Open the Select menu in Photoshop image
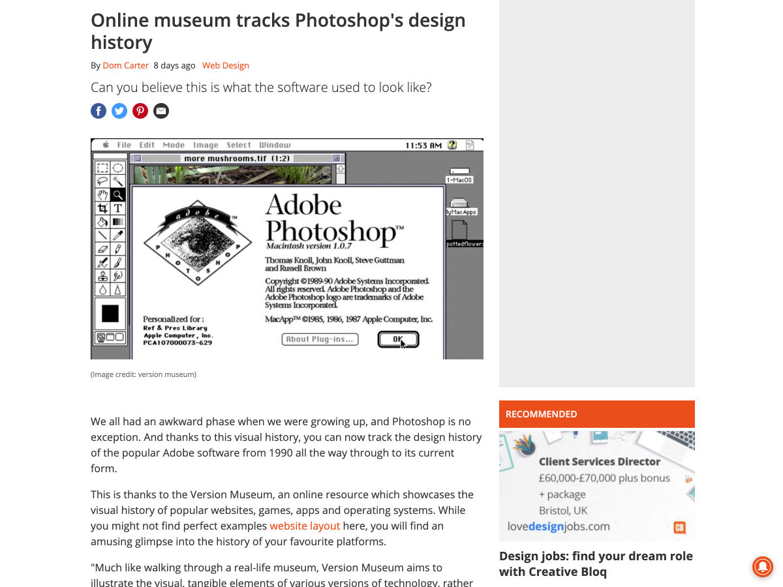 point(239,145)
